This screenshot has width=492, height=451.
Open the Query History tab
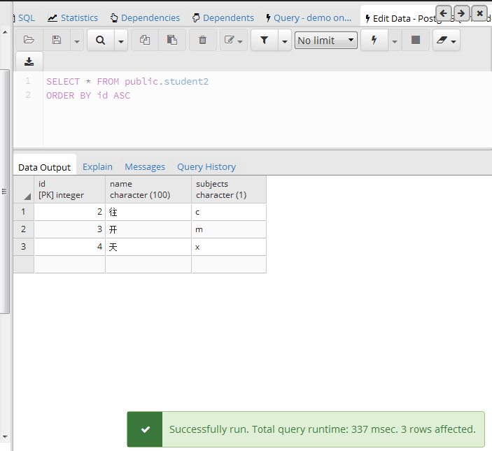pos(206,166)
